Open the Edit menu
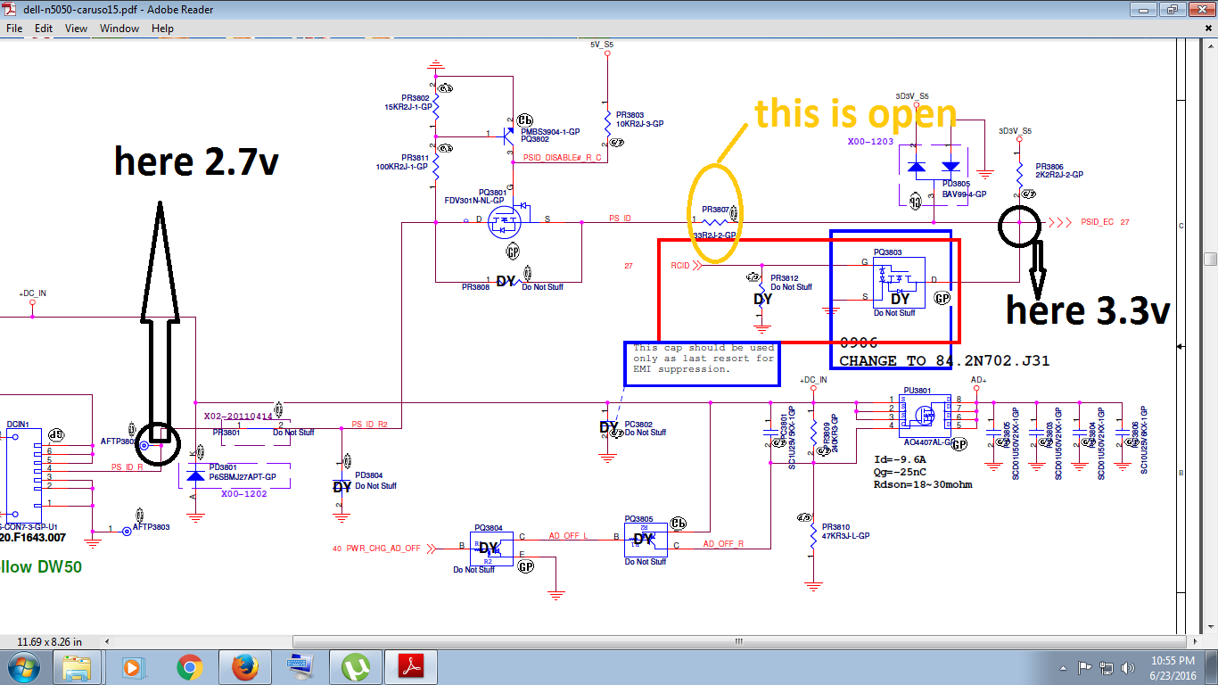 tap(44, 28)
